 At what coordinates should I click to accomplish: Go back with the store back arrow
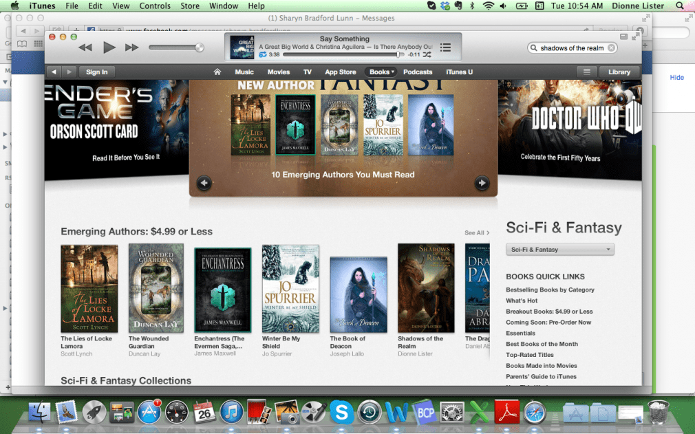point(54,72)
